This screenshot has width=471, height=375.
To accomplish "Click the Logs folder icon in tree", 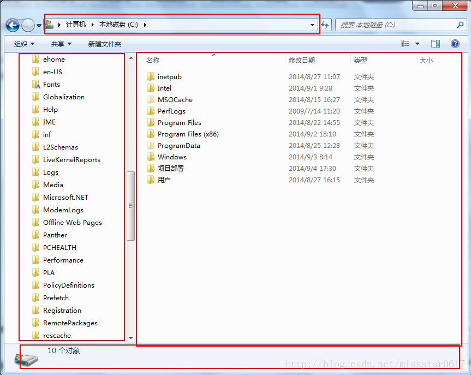I will (x=35, y=172).
